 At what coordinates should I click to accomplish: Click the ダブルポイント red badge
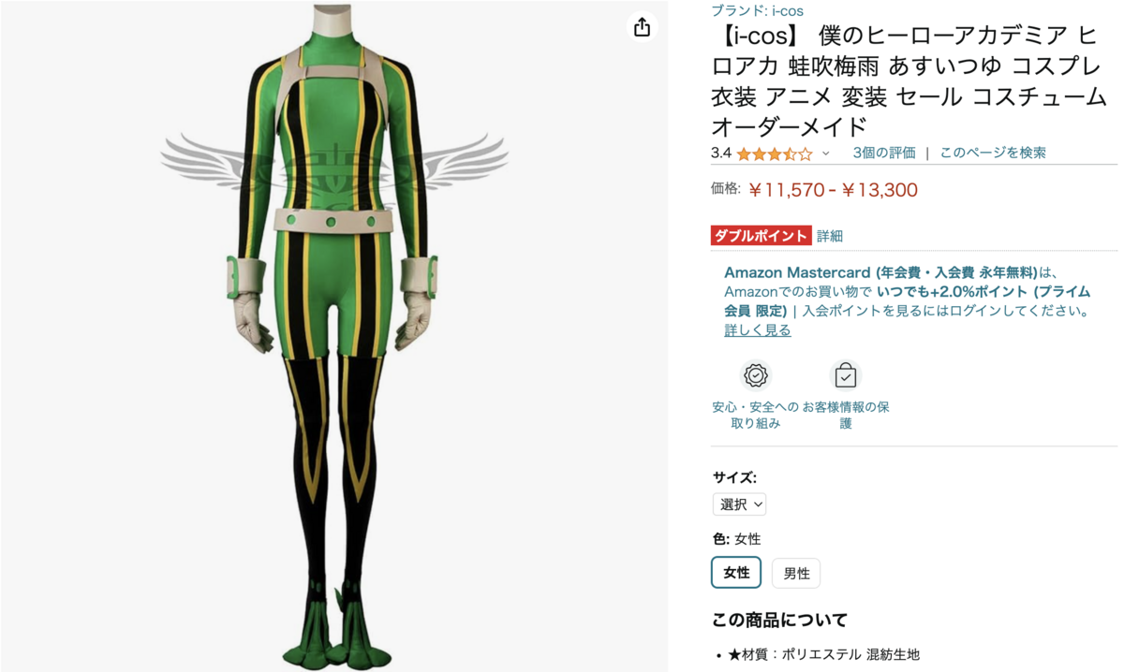(x=761, y=236)
